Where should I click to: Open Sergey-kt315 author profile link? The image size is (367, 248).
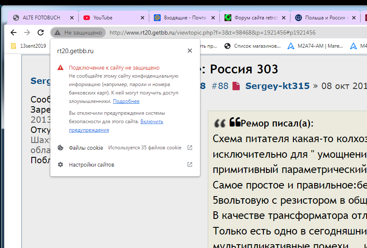pyautogui.click(x=277, y=86)
